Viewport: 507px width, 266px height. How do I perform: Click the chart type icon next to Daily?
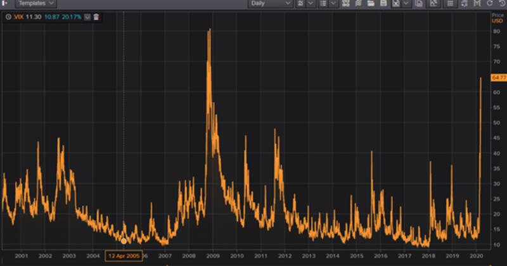[x=301, y=3]
